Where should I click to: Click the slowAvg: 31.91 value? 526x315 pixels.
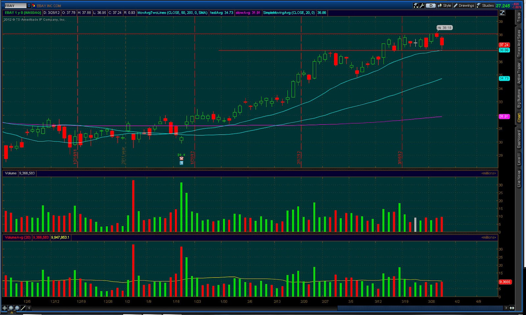click(248, 13)
